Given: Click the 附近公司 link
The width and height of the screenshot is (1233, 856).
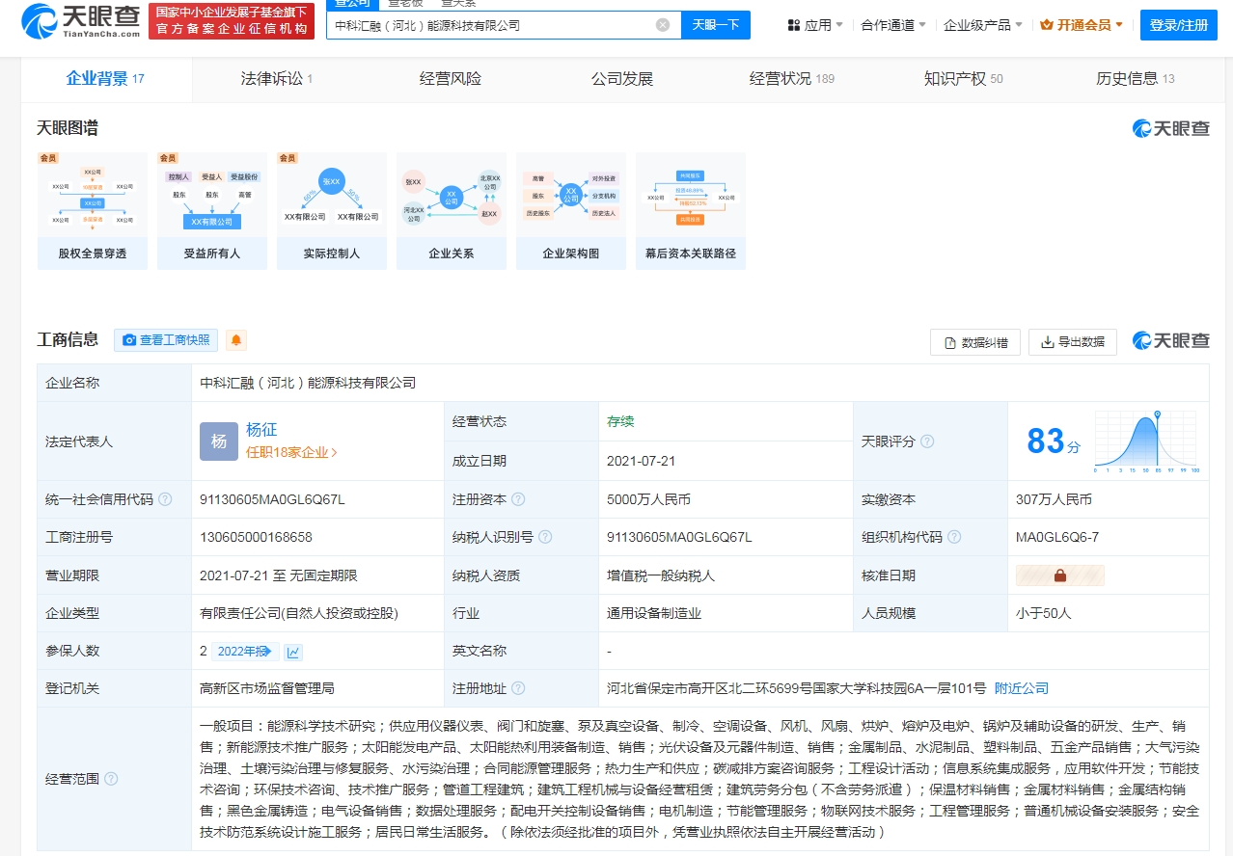Looking at the screenshot, I should click(x=1021, y=688).
